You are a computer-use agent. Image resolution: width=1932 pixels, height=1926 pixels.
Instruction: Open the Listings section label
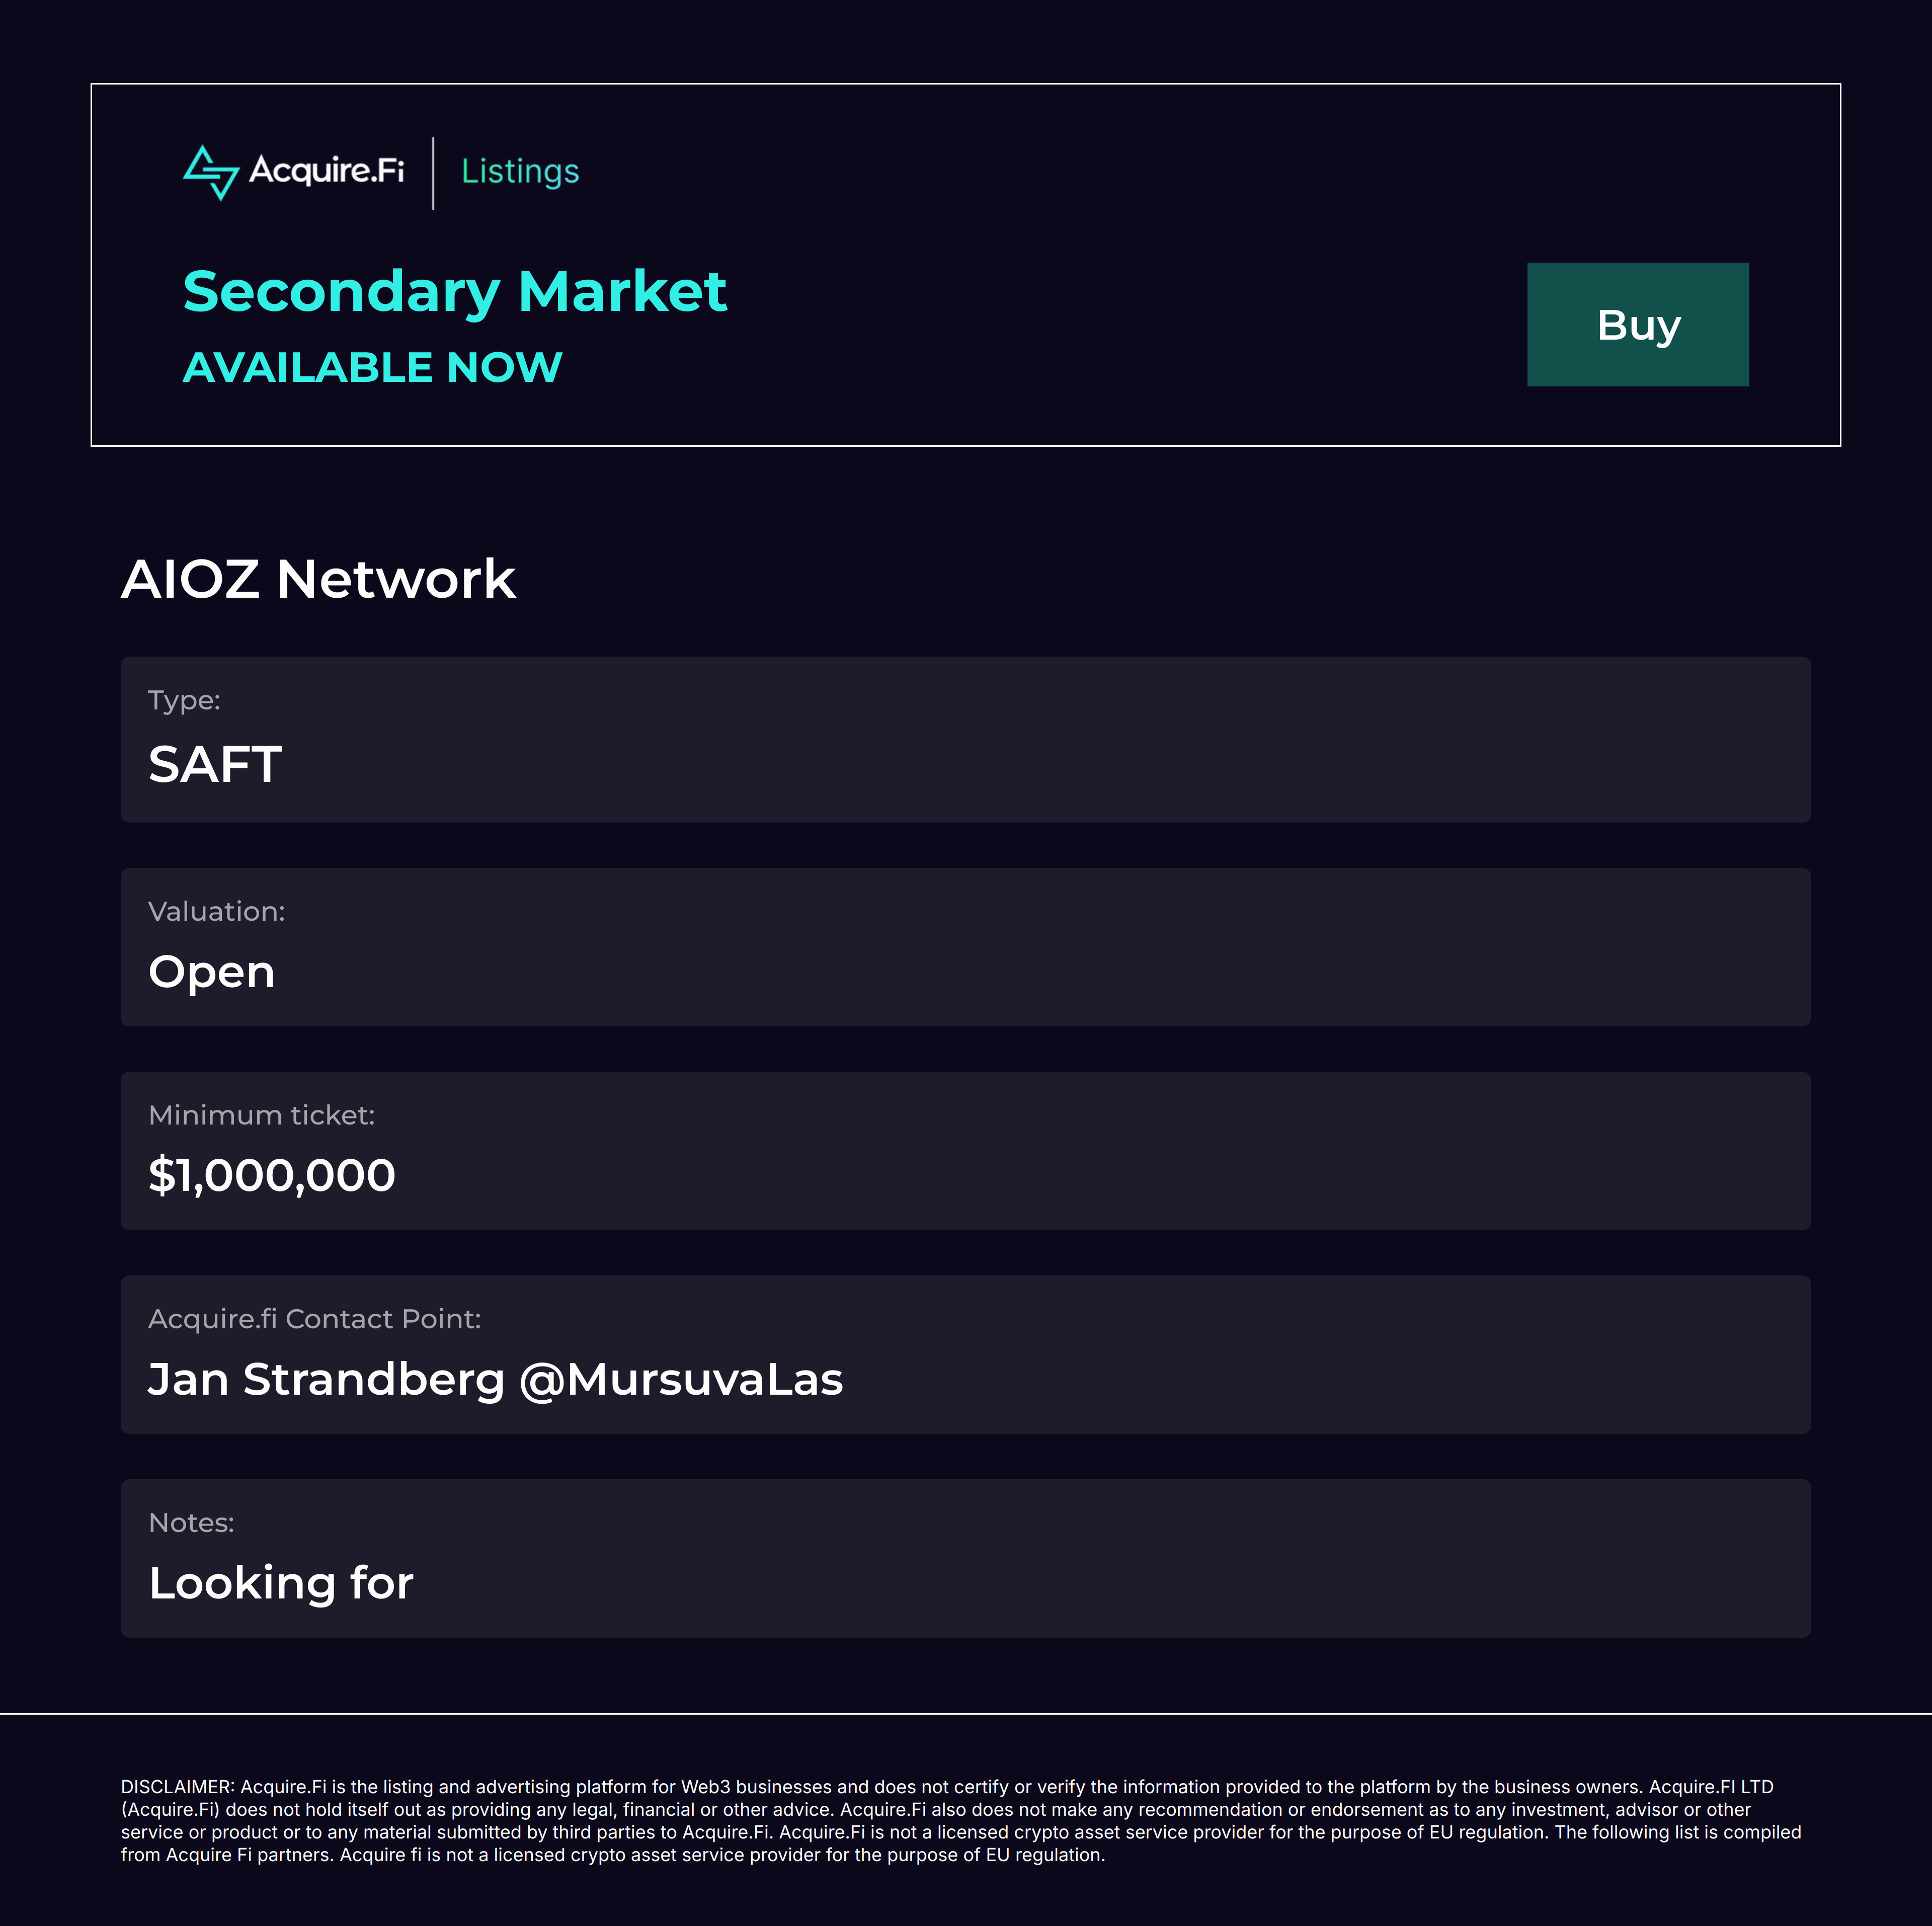(x=520, y=171)
